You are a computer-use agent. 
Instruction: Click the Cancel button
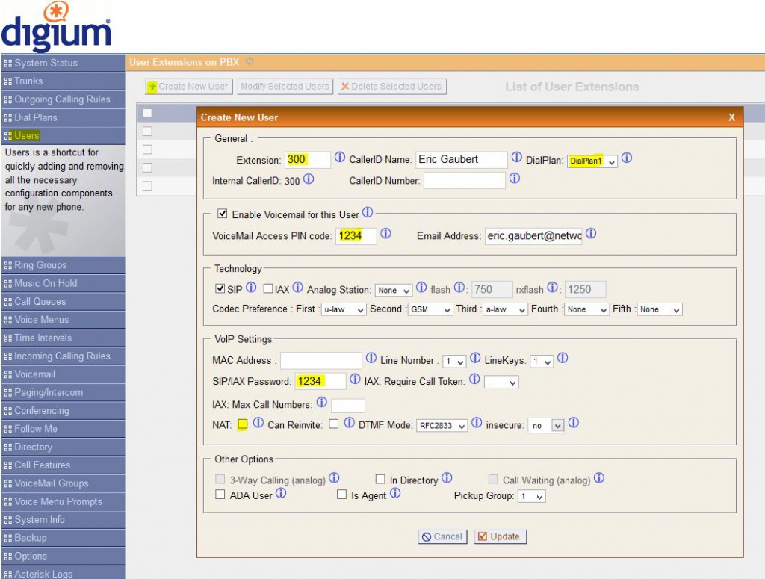coord(442,536)
